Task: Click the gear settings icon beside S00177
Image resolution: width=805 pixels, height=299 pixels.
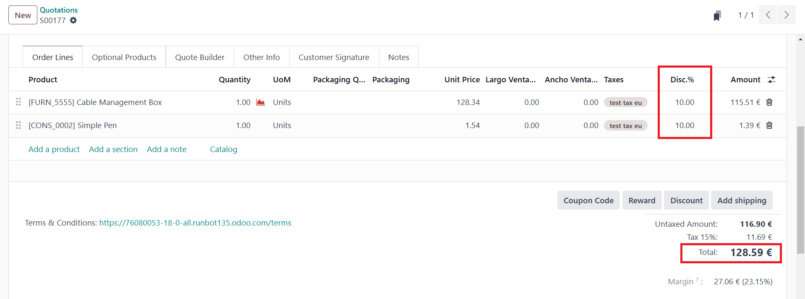Action: pos(73,21)
